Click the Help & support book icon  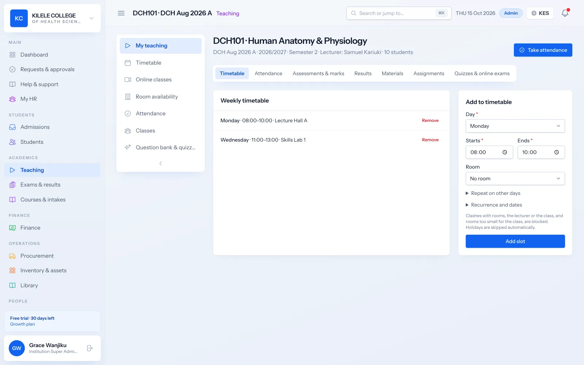pyautogui.click(x=12, y=84)
